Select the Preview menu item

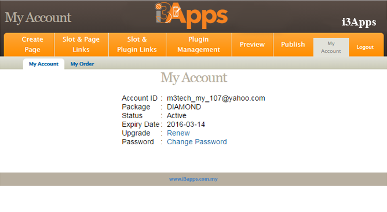[x=253, y=45]
